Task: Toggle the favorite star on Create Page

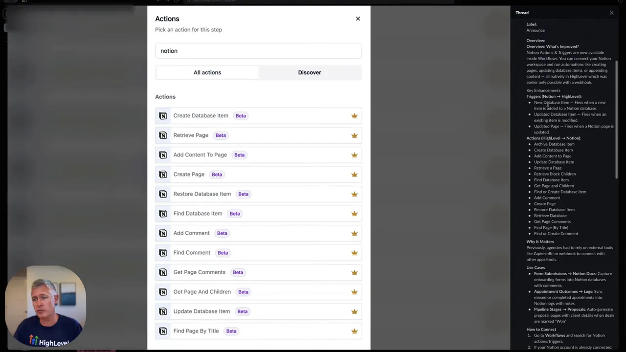Action: tap(354, 174)
